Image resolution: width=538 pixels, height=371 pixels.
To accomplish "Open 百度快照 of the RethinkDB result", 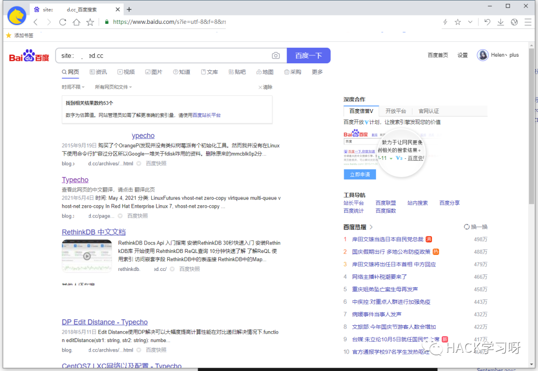I will click(x=189, y=269).
